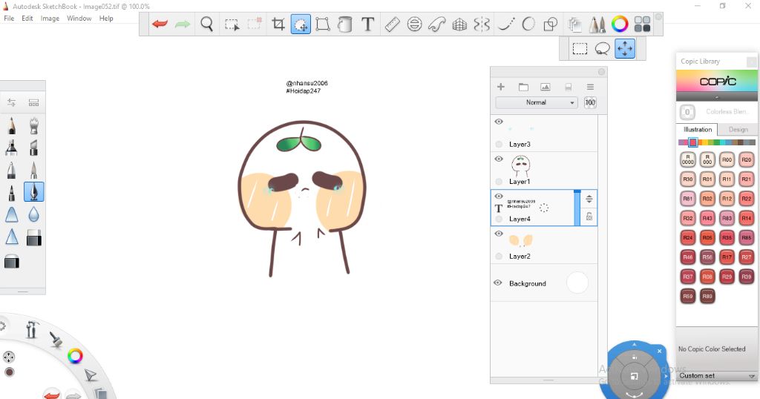Hide the Background layer

[x=498, y=283]
